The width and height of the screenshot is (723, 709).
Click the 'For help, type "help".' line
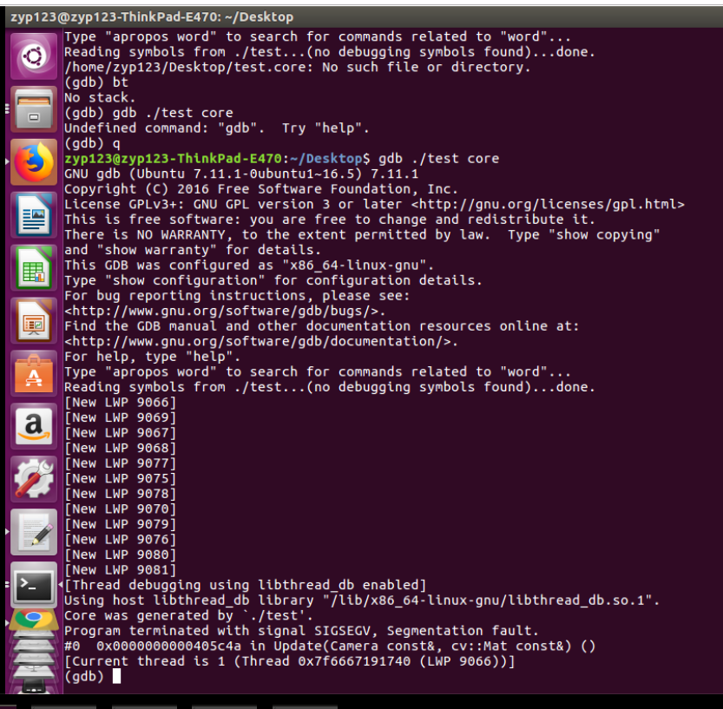pyautogui.click(x=152, y=357)
